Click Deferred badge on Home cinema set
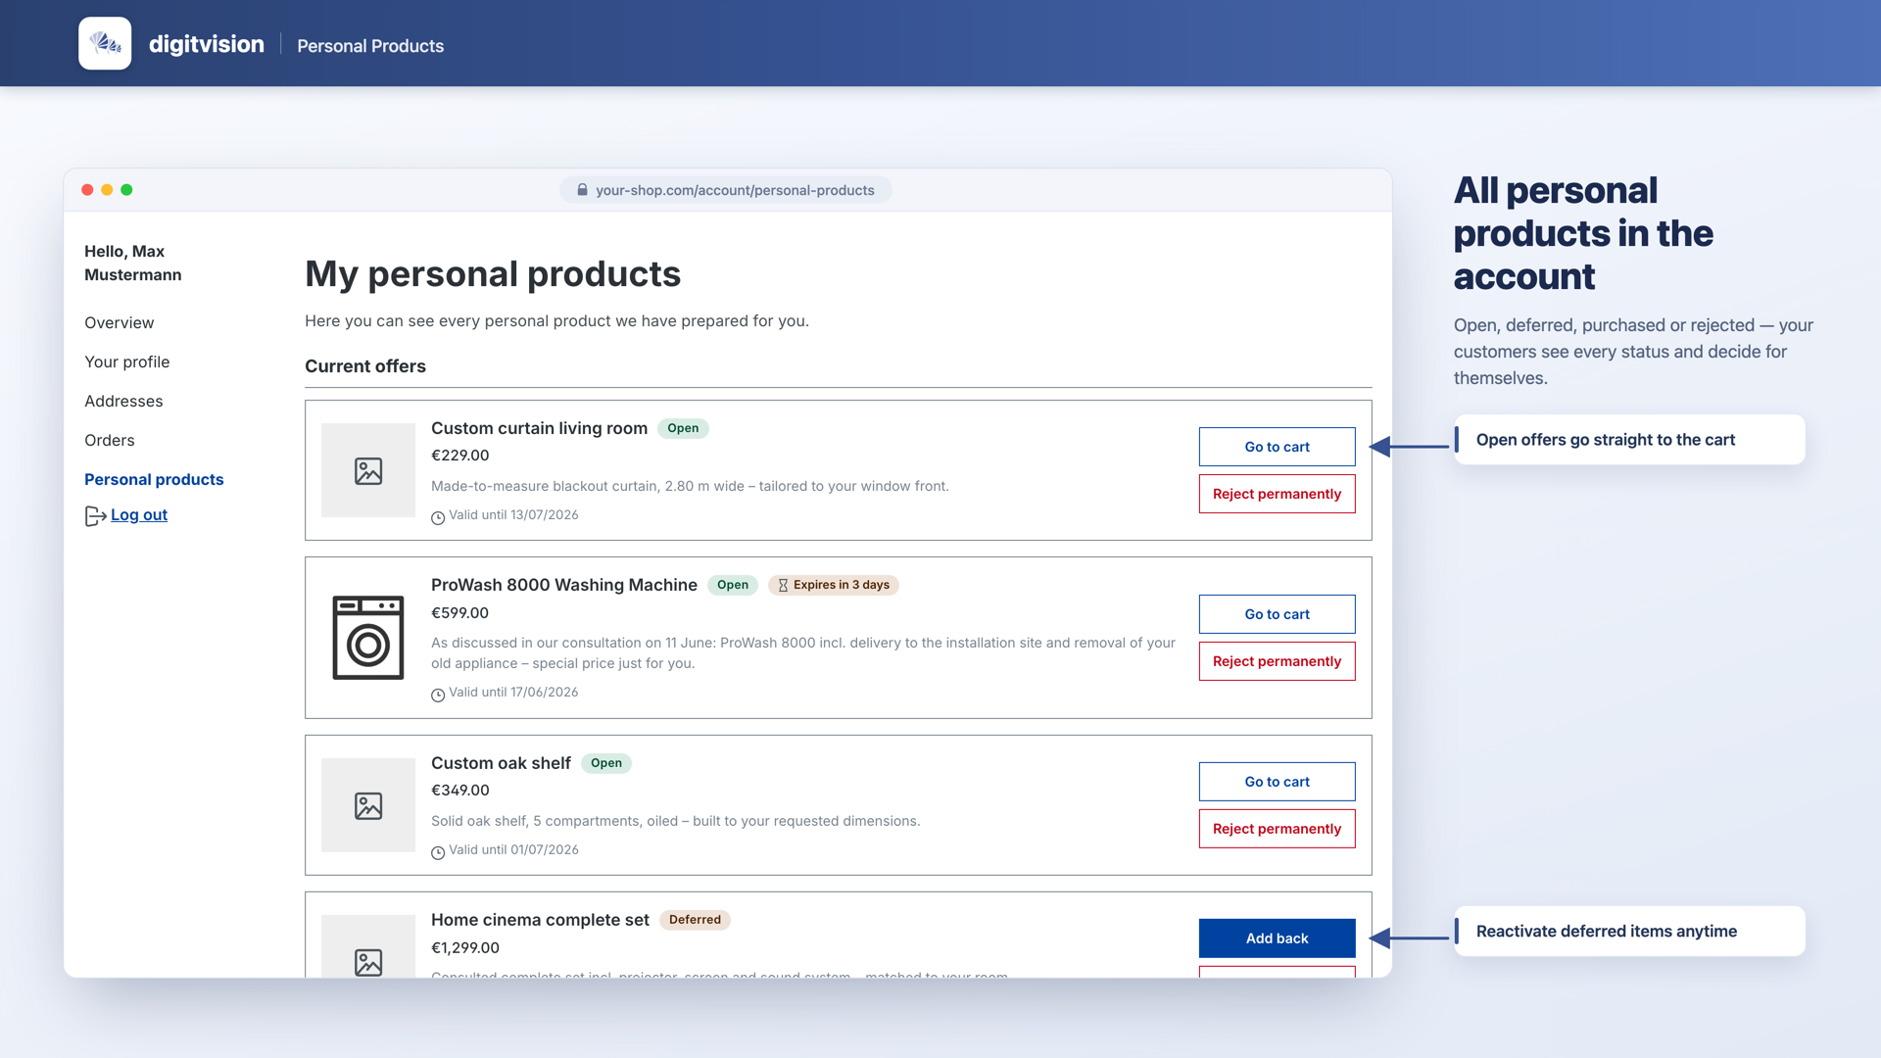 coord(695,920)
